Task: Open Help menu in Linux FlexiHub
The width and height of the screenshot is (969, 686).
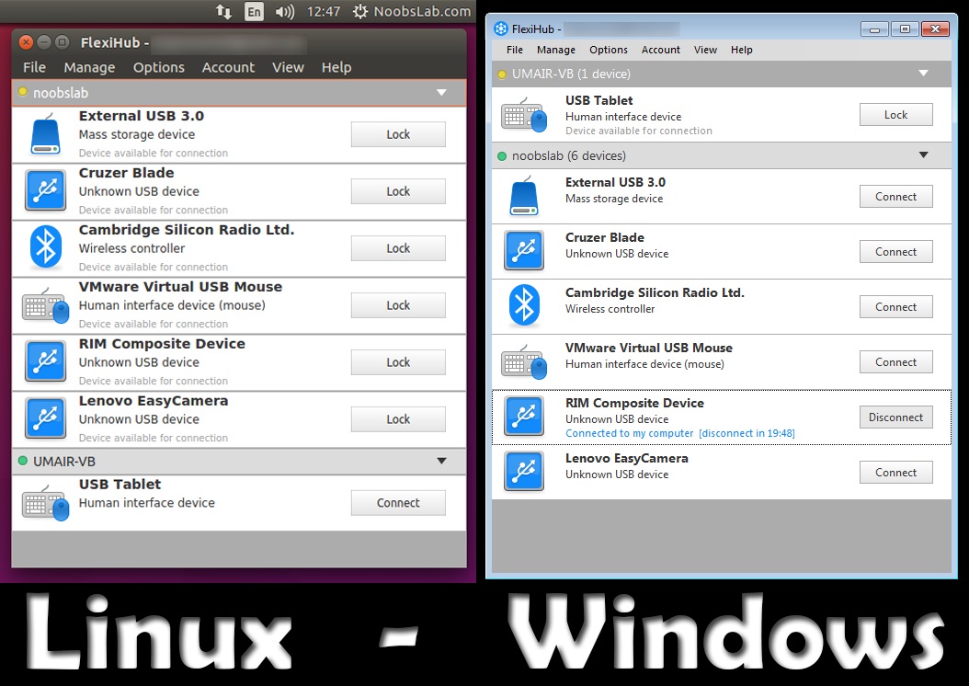Action: pyautogui.click(x=336, y=67)
